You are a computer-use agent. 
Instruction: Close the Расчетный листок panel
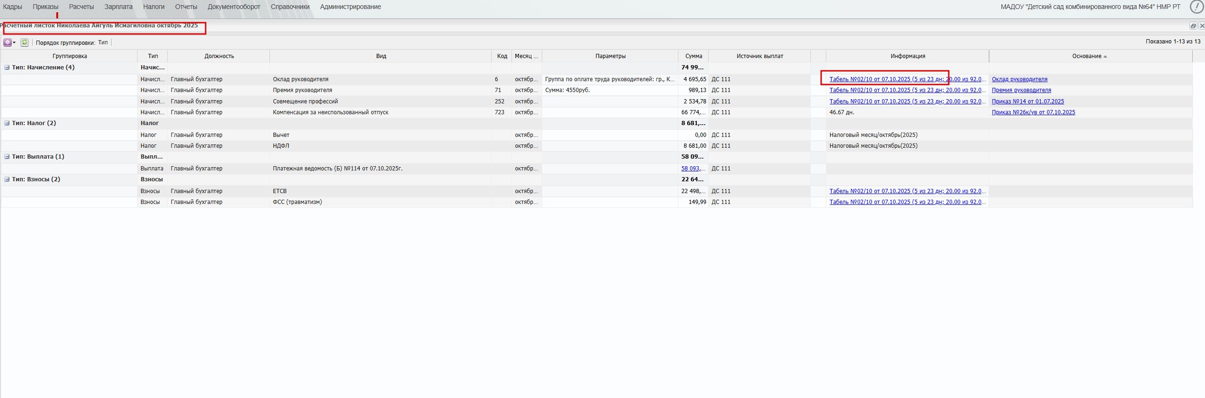pos(1202,26)
